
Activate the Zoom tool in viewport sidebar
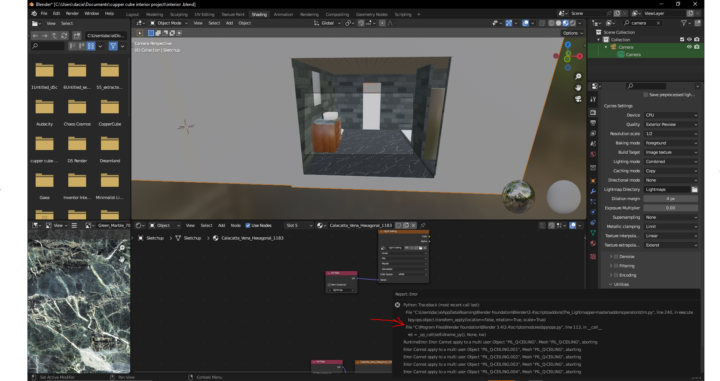coord(578,76)
